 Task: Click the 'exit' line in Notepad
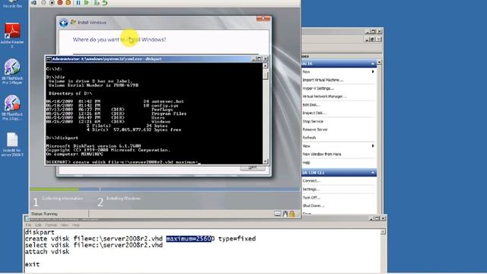tap(32, 264)
